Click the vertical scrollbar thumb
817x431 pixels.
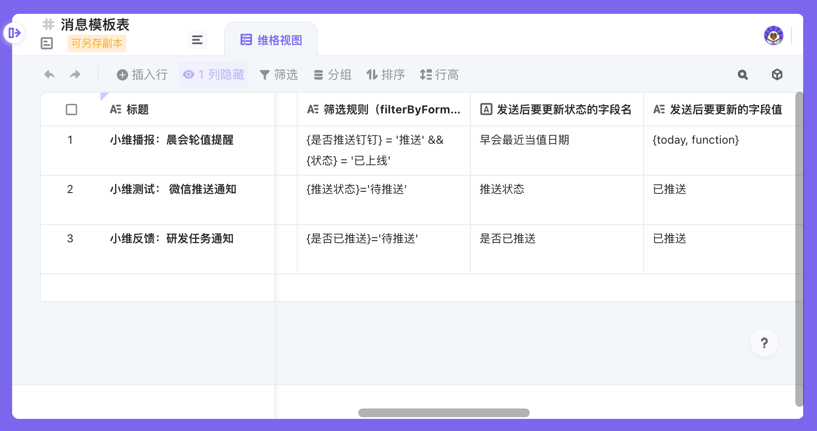(x=799, y=249)
